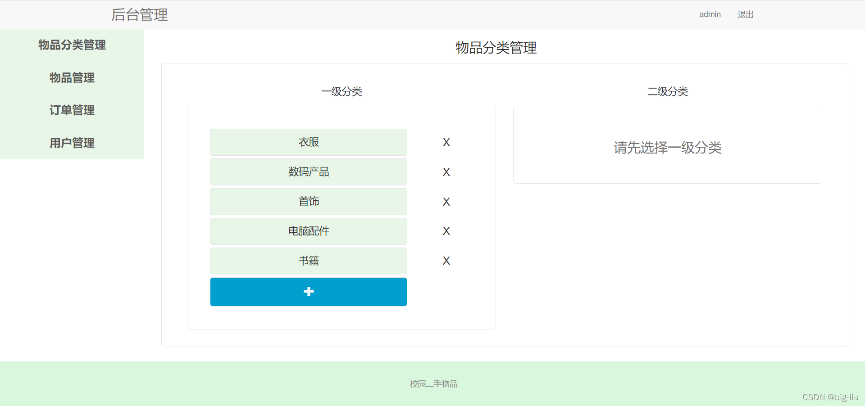Delete the 数码产品 category with its X
Image resolution: width=865 pixels, height=406 pixels.
pos(446,172)
